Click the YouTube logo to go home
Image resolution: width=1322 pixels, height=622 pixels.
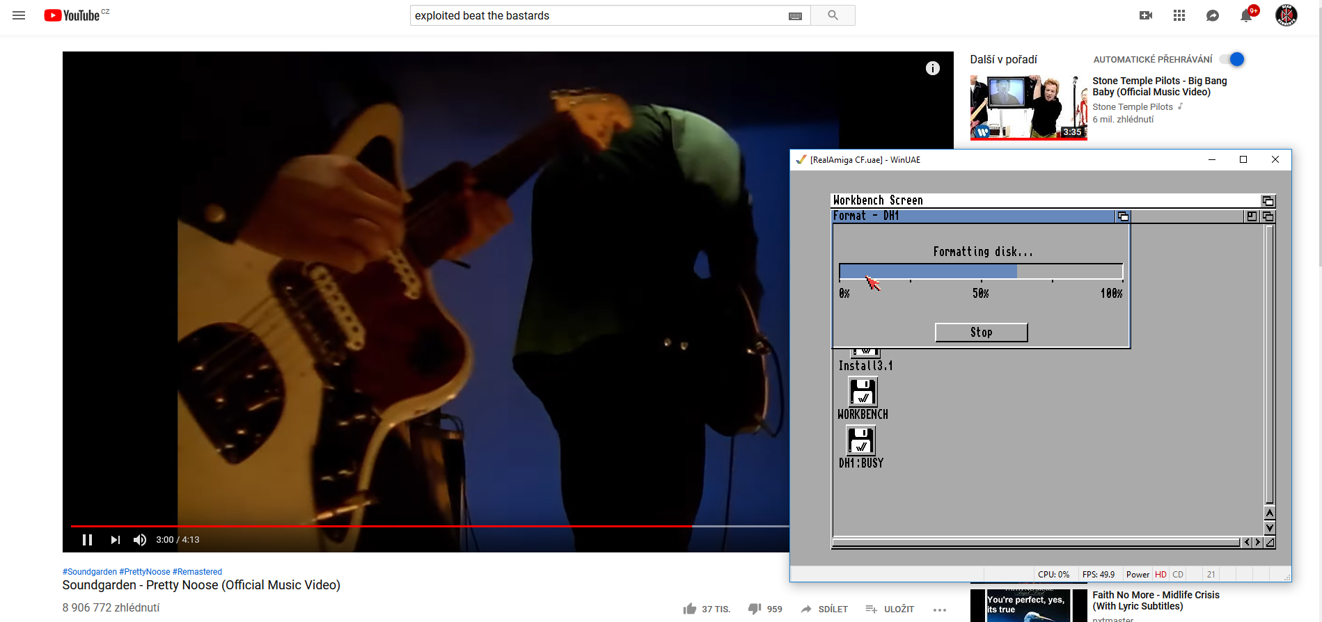[72, 15]
